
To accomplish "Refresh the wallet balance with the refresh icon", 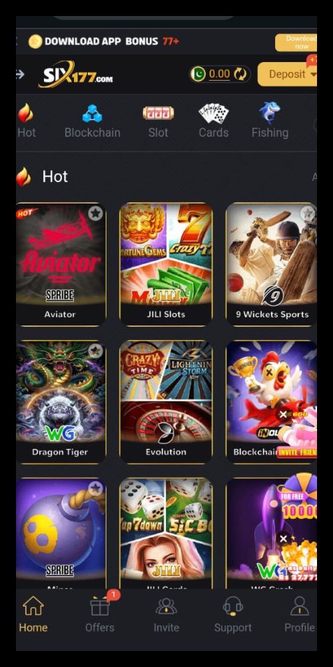I will (x=240, y=74).
